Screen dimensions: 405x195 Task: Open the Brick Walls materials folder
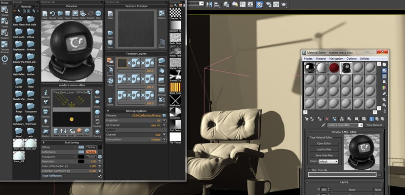pyautogui.click(x=31, y=21)
